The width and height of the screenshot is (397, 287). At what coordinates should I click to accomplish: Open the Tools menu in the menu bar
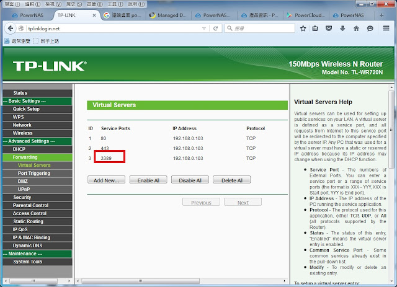pos(115,4)
